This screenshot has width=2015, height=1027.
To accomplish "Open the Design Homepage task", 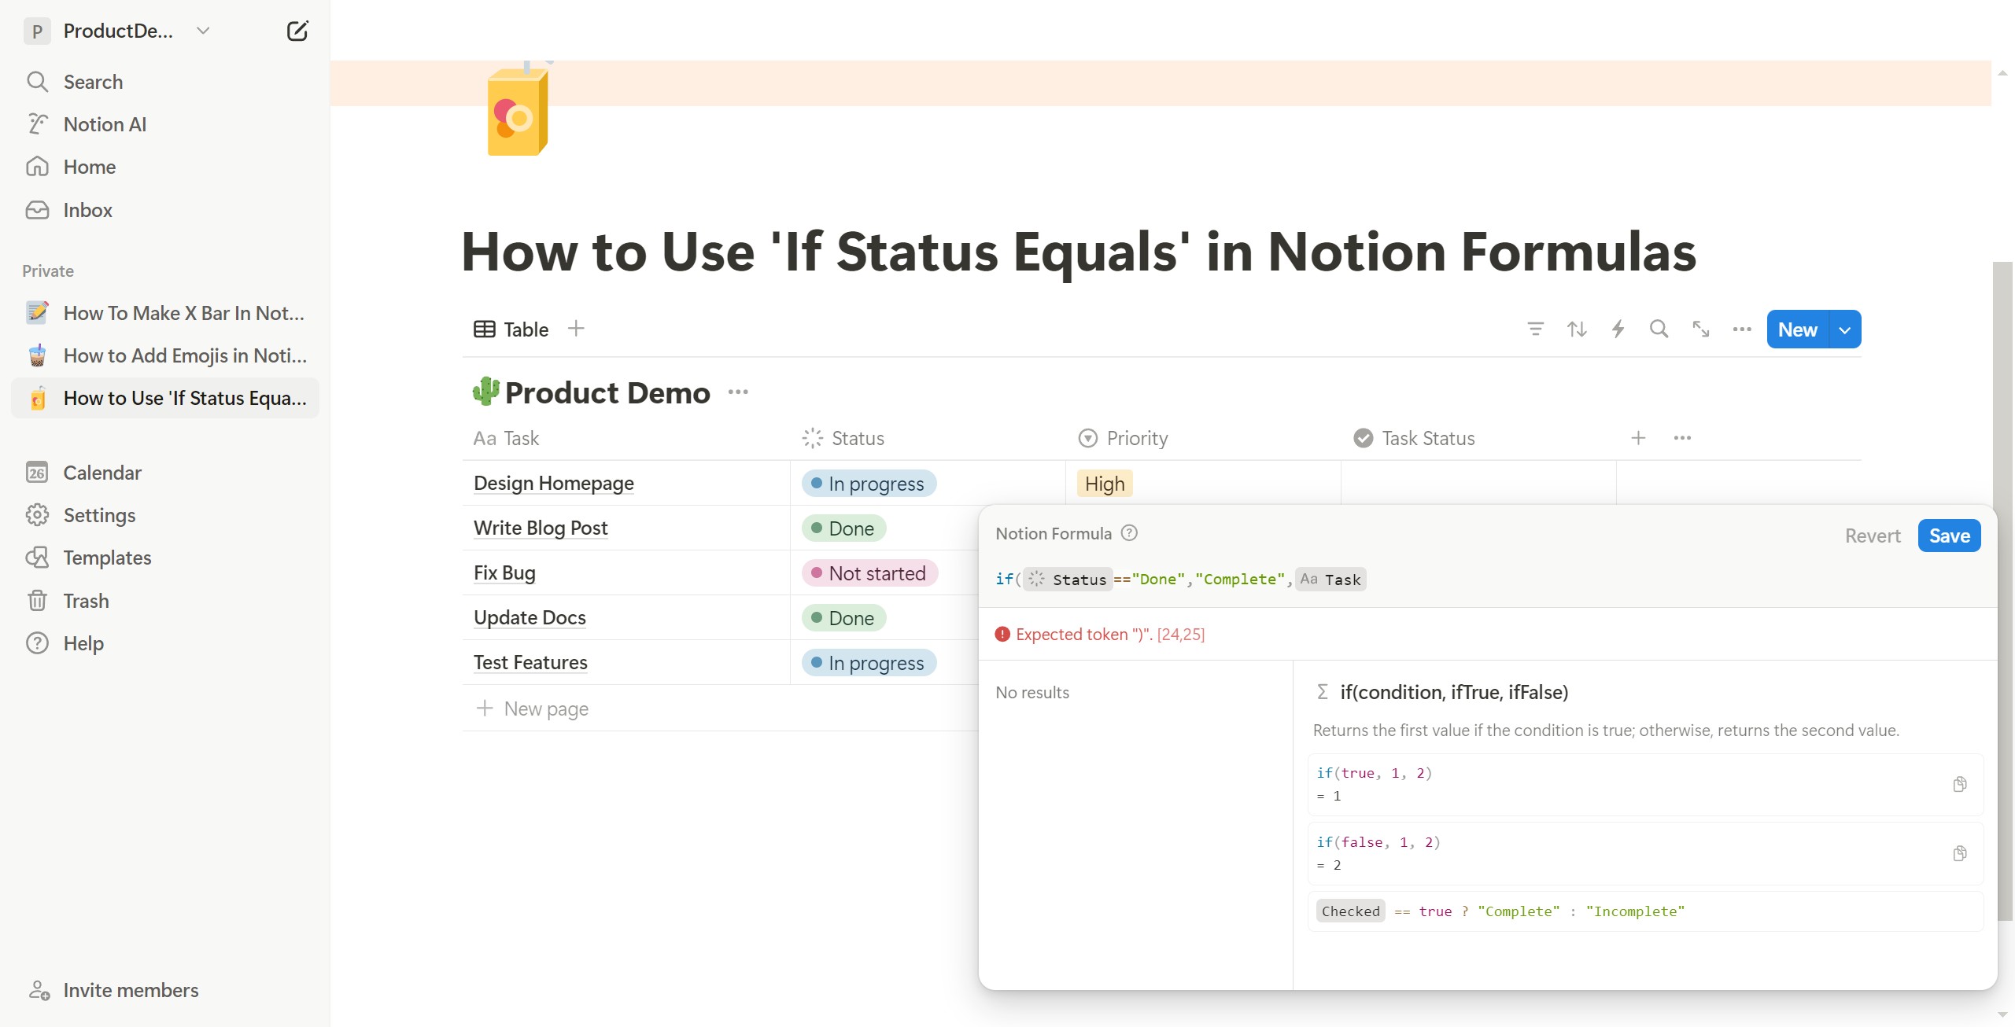I will coord(553,484).
